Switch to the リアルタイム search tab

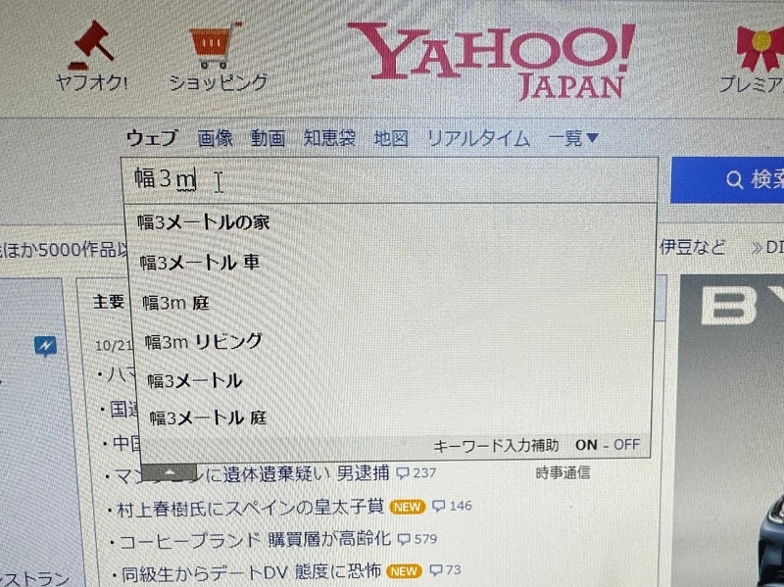click(478, 138)
